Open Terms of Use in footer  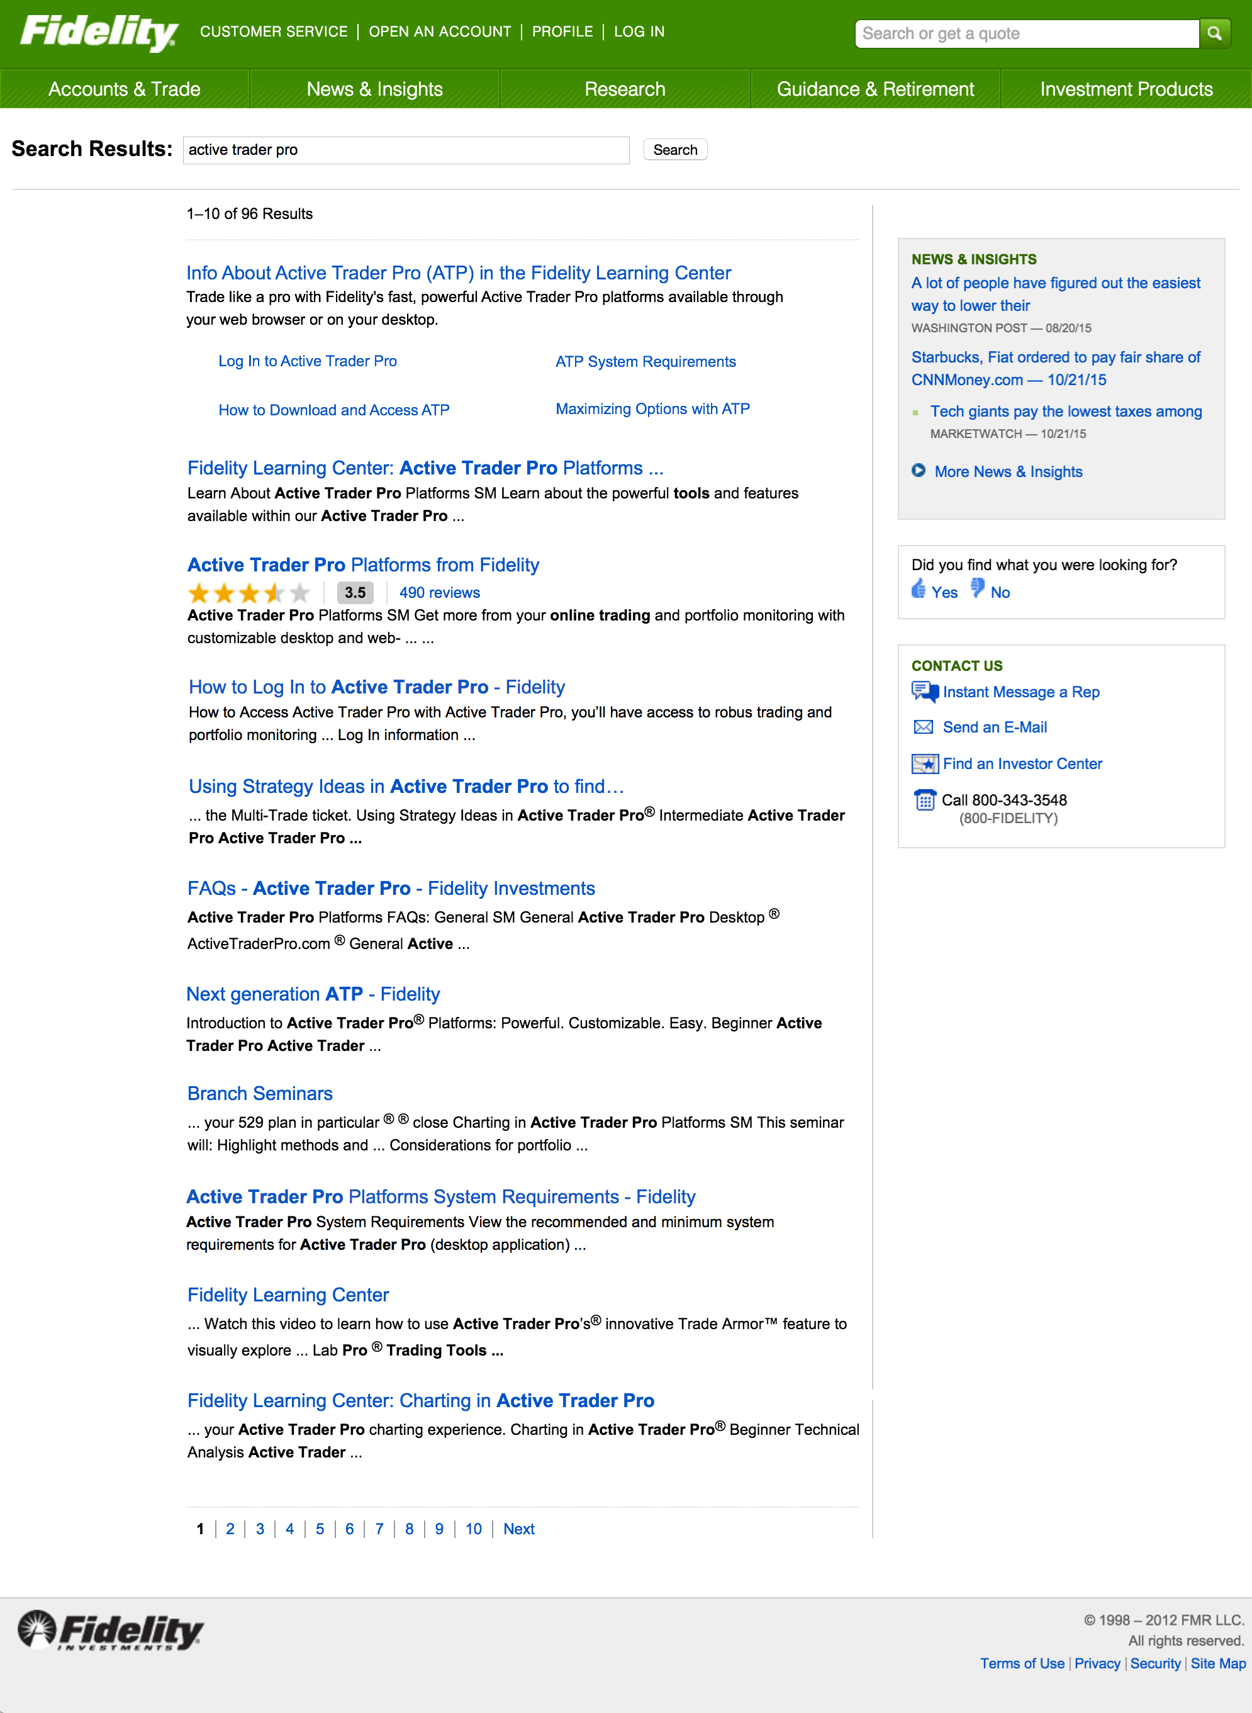pyautogui.click(x=1022, y=1663)
